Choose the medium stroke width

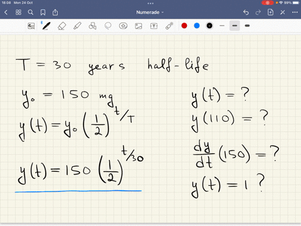[235, 26]
